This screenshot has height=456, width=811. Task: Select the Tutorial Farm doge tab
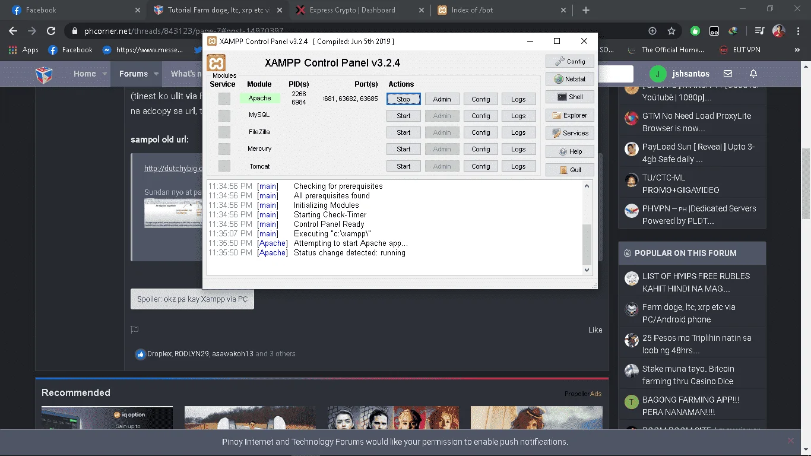(218, 10)
